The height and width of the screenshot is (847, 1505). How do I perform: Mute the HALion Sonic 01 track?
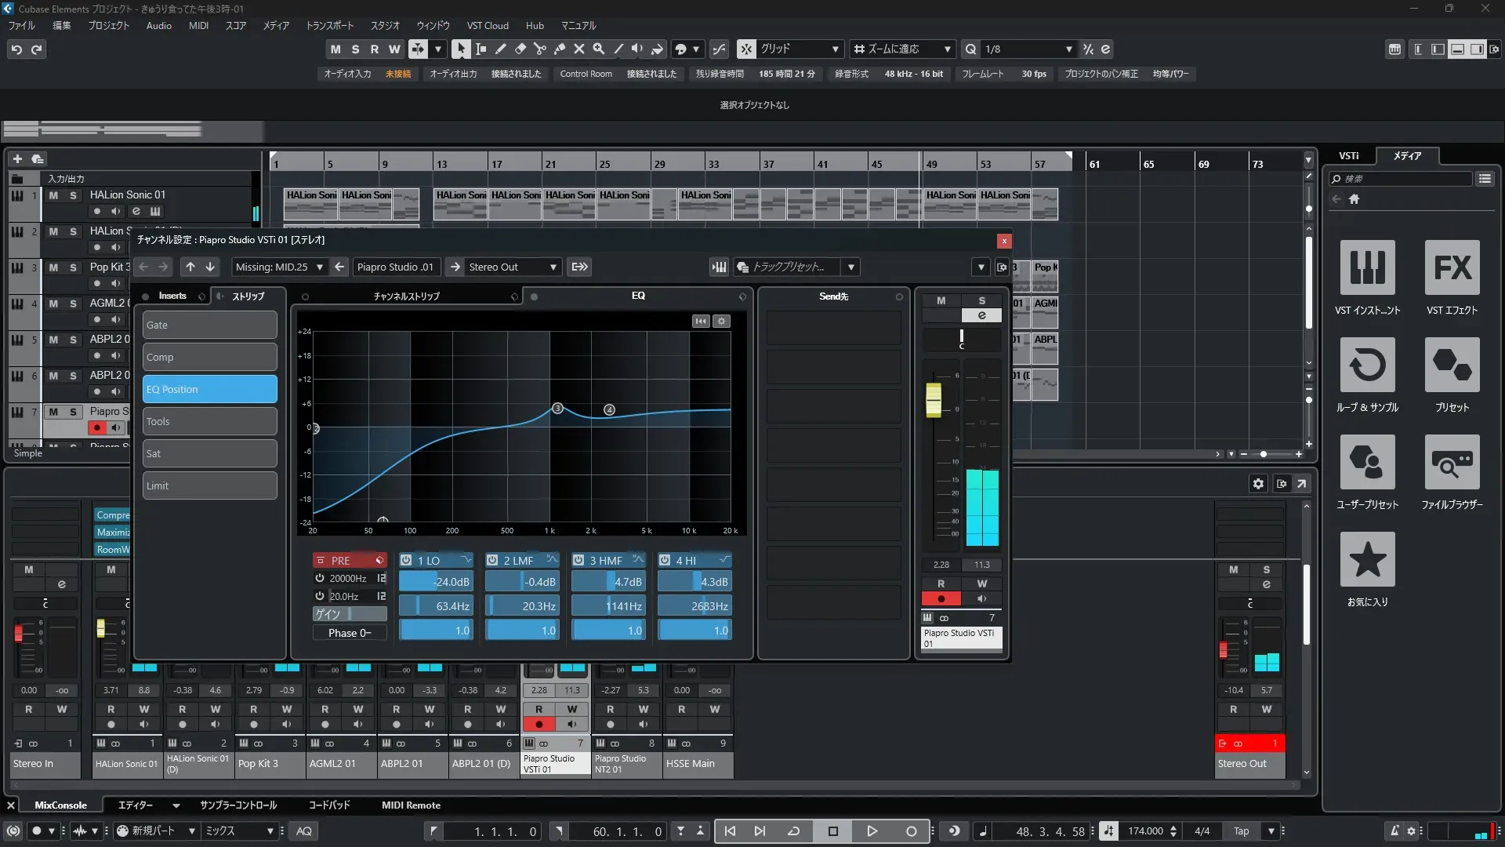[53, 195]
